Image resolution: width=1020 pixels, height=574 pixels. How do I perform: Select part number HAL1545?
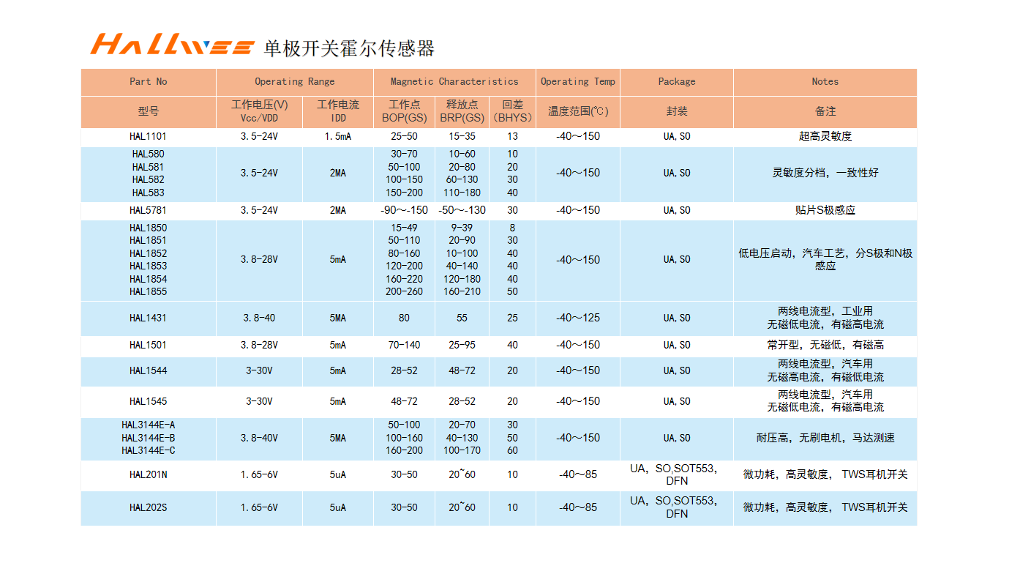[x=149, y=402]
